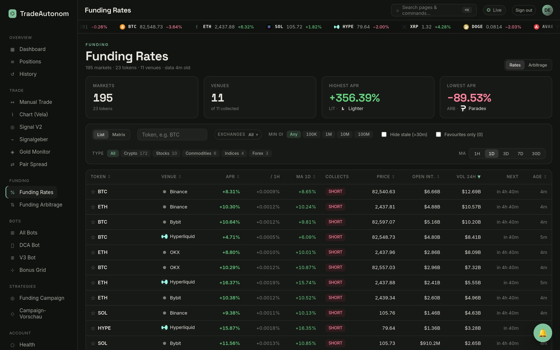
Task: Click the Gold Monitor diamond icon
Action: click(x=12, y=152)
